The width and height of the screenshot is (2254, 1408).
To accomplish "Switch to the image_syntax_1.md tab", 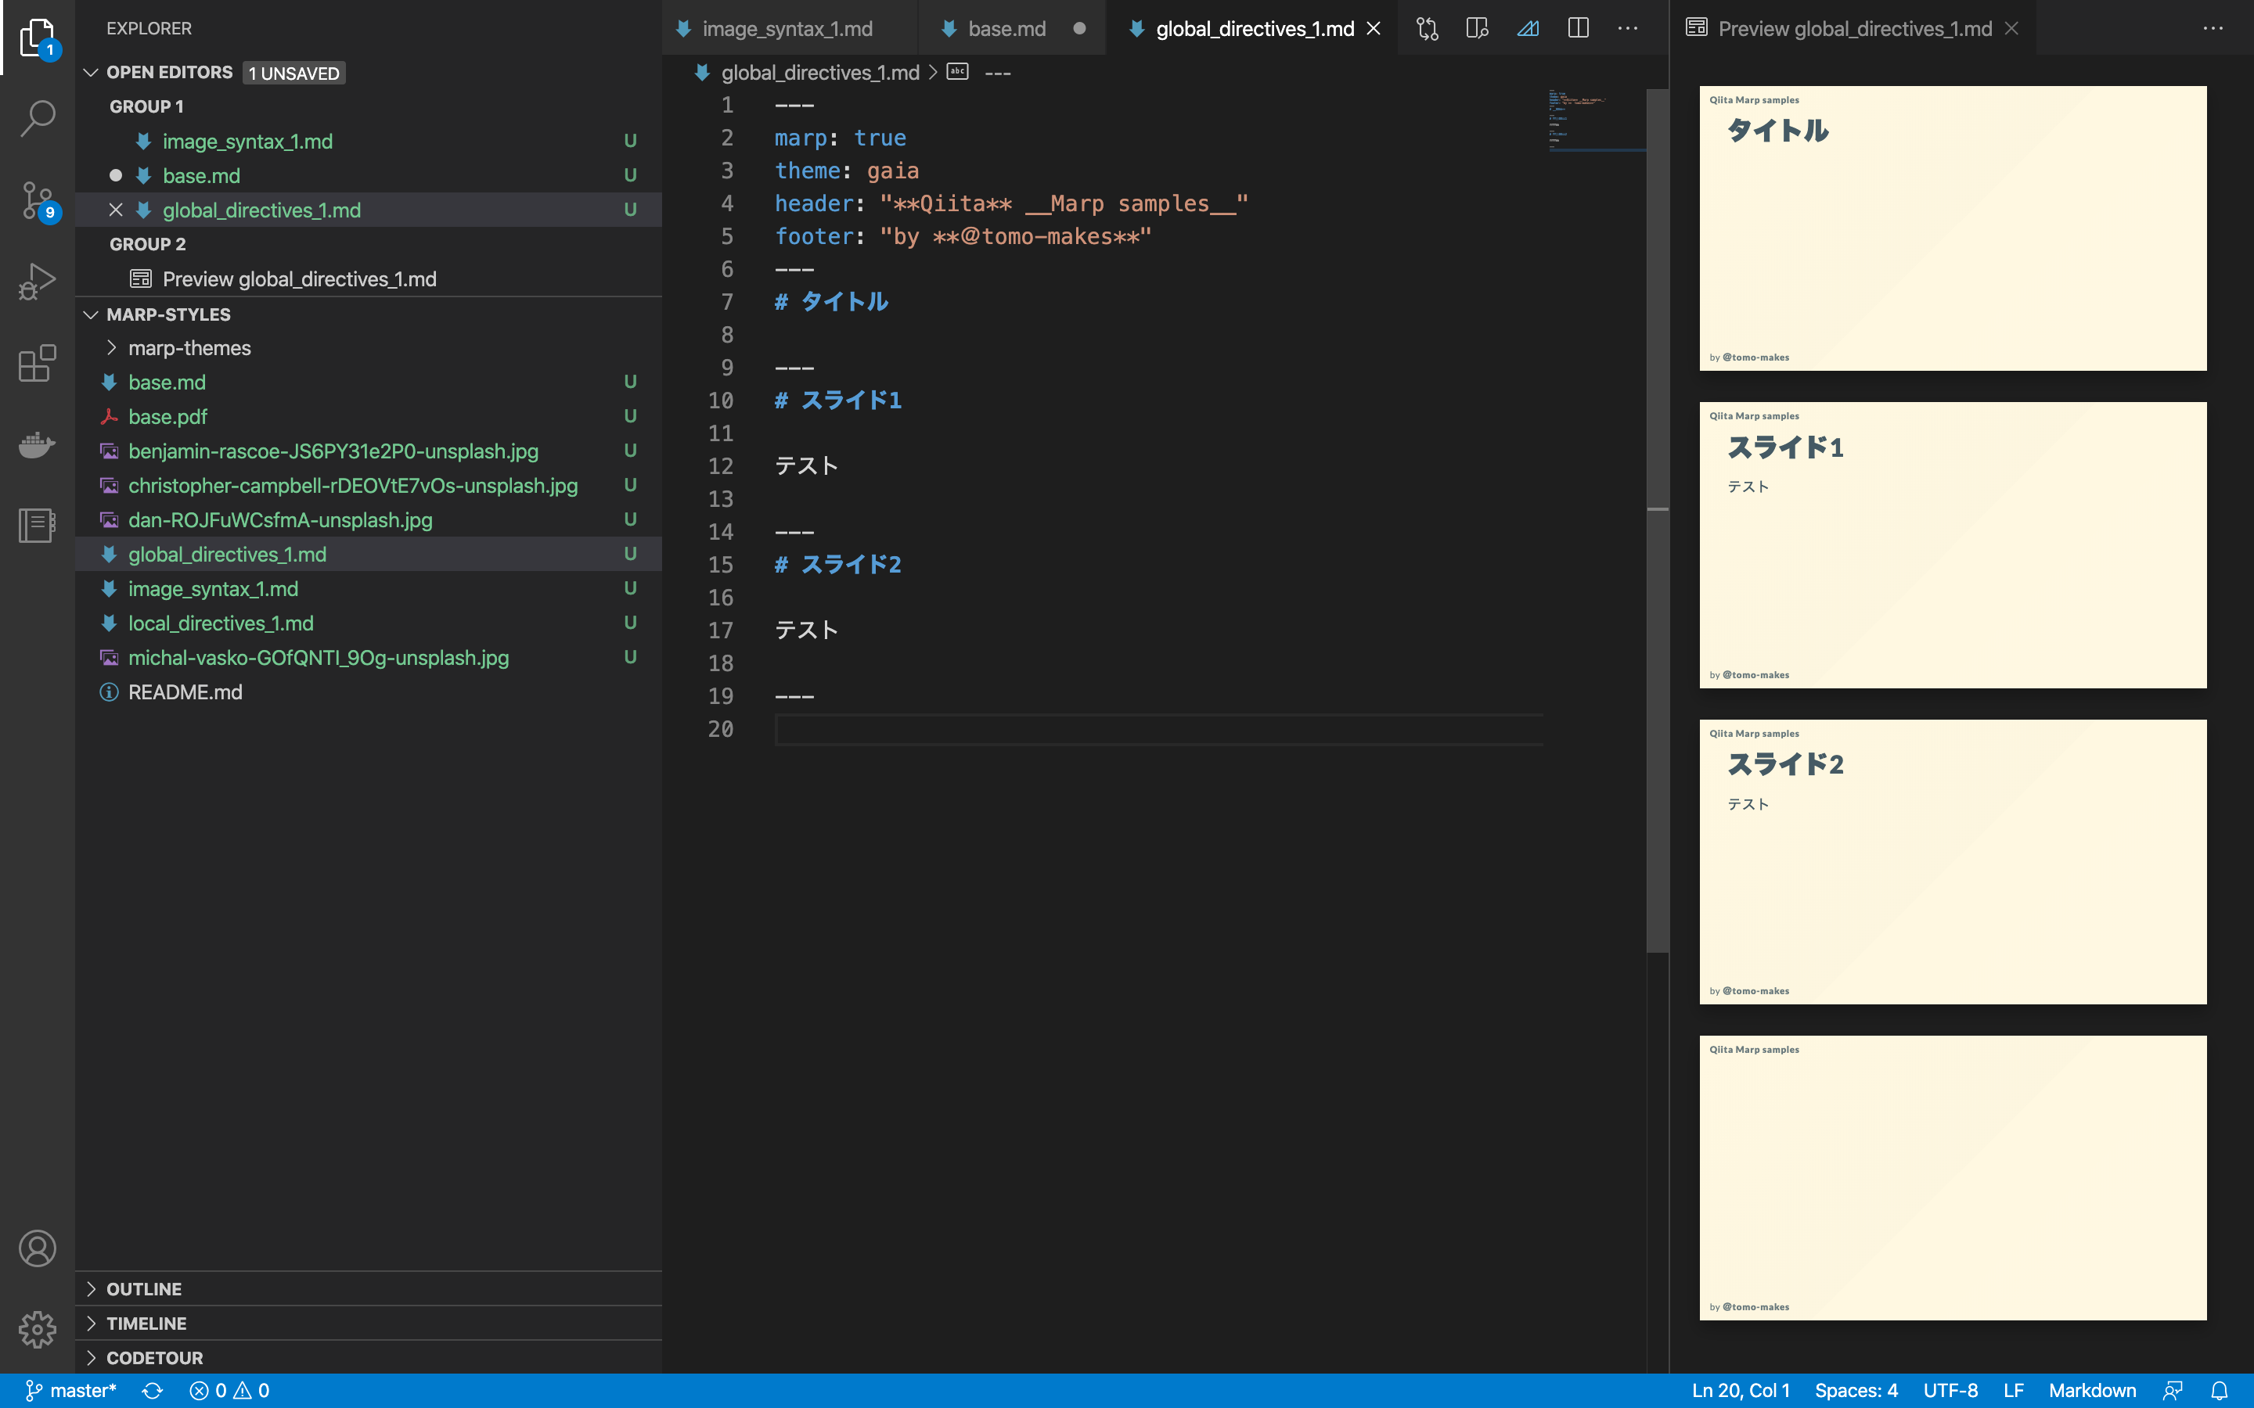I will pyautogui.click(x=787, y=28).
